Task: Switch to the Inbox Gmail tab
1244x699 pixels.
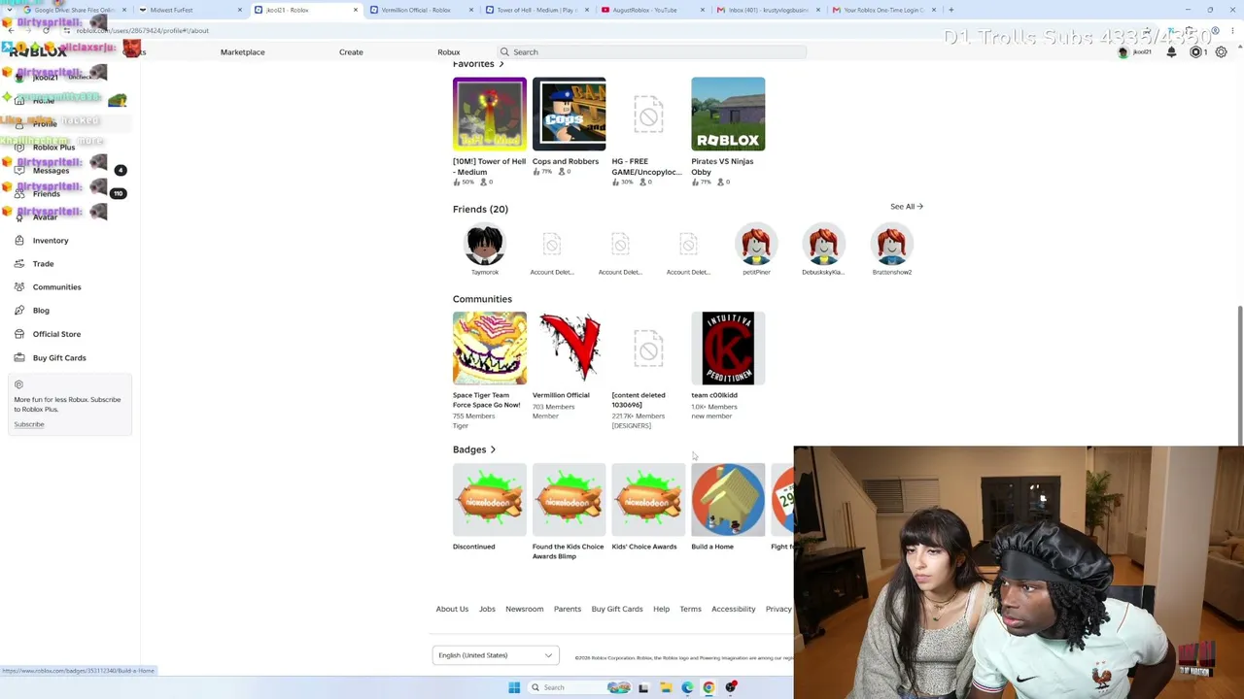Action: pyautogui.click(x=770, y=10)
